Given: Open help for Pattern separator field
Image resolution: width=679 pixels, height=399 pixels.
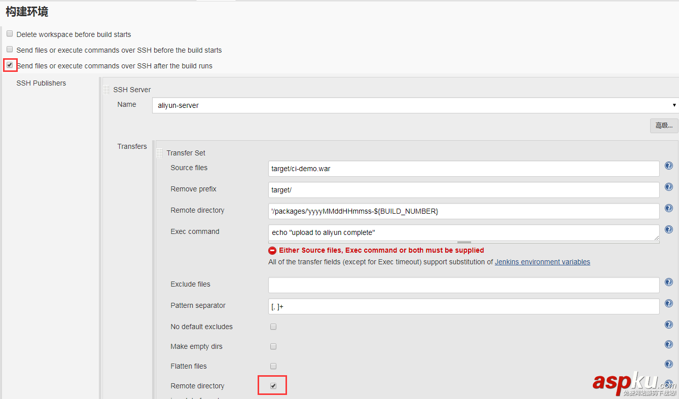Looking at the screenshot, I should pos(668,303).
